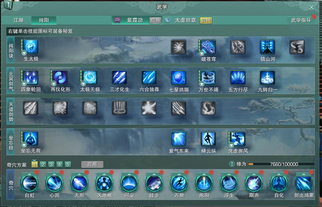This screenshot has height=207, width=322.
Task: Expand the arrow under 生太极 icon
Action: pyautogui.click(x=24, y=53)
